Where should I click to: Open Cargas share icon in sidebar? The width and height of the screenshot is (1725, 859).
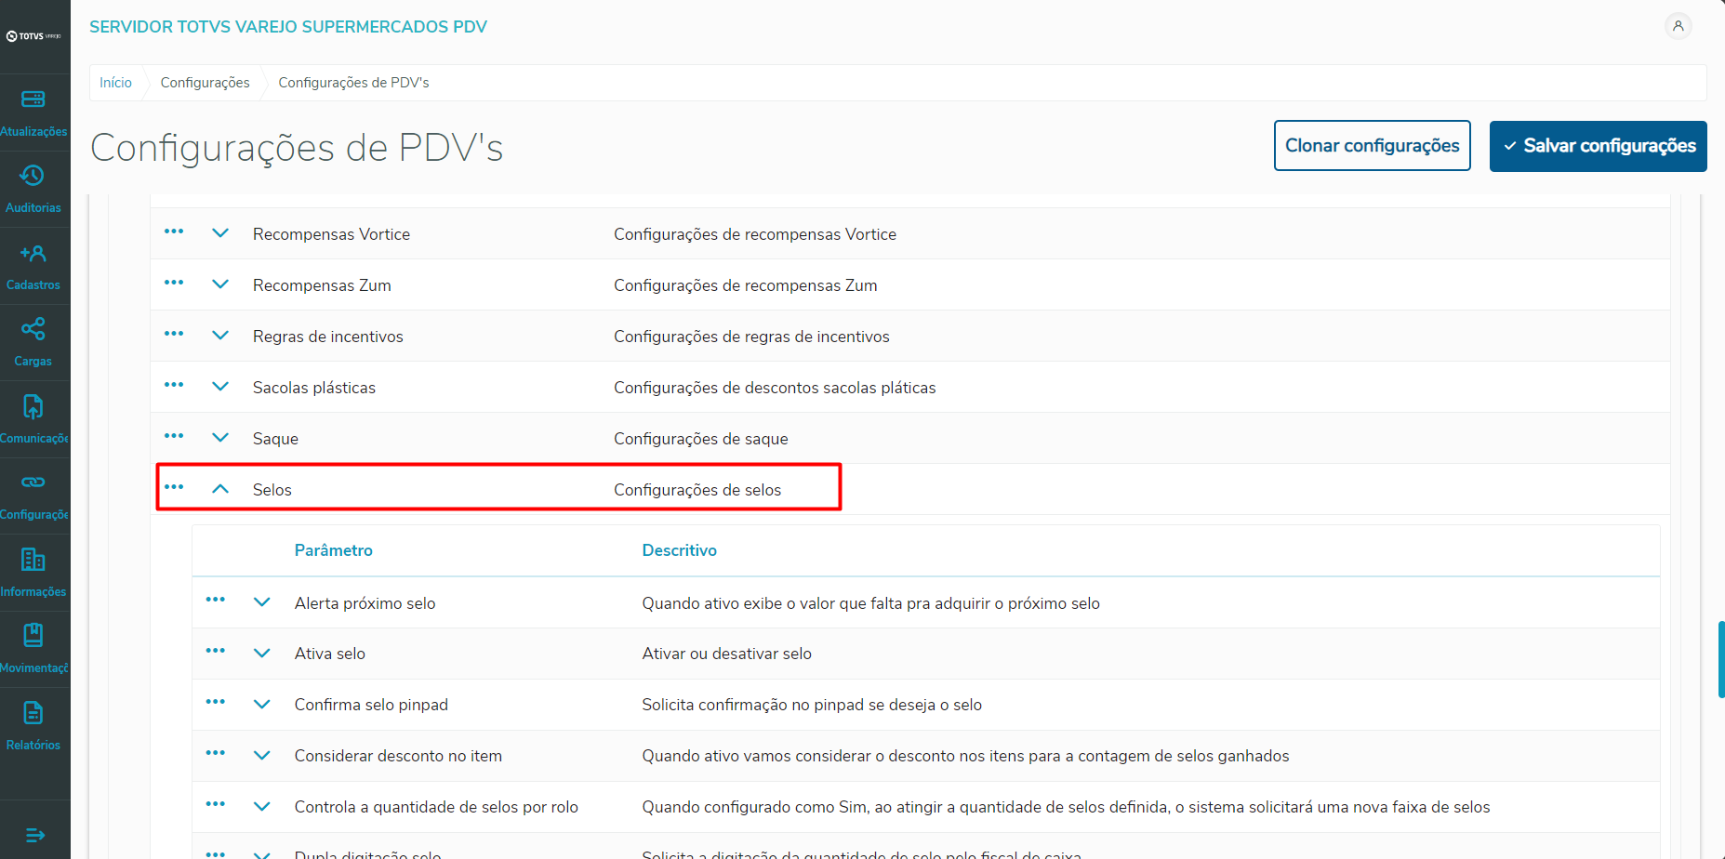click(33, 329)
